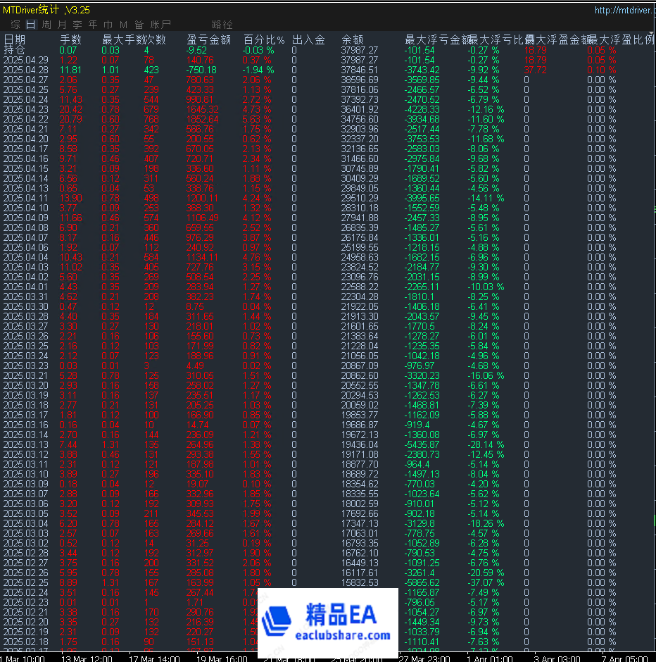Click the MTDriver统计 V3.25 title
The image size is (656, 662).
tap(46, 10)
